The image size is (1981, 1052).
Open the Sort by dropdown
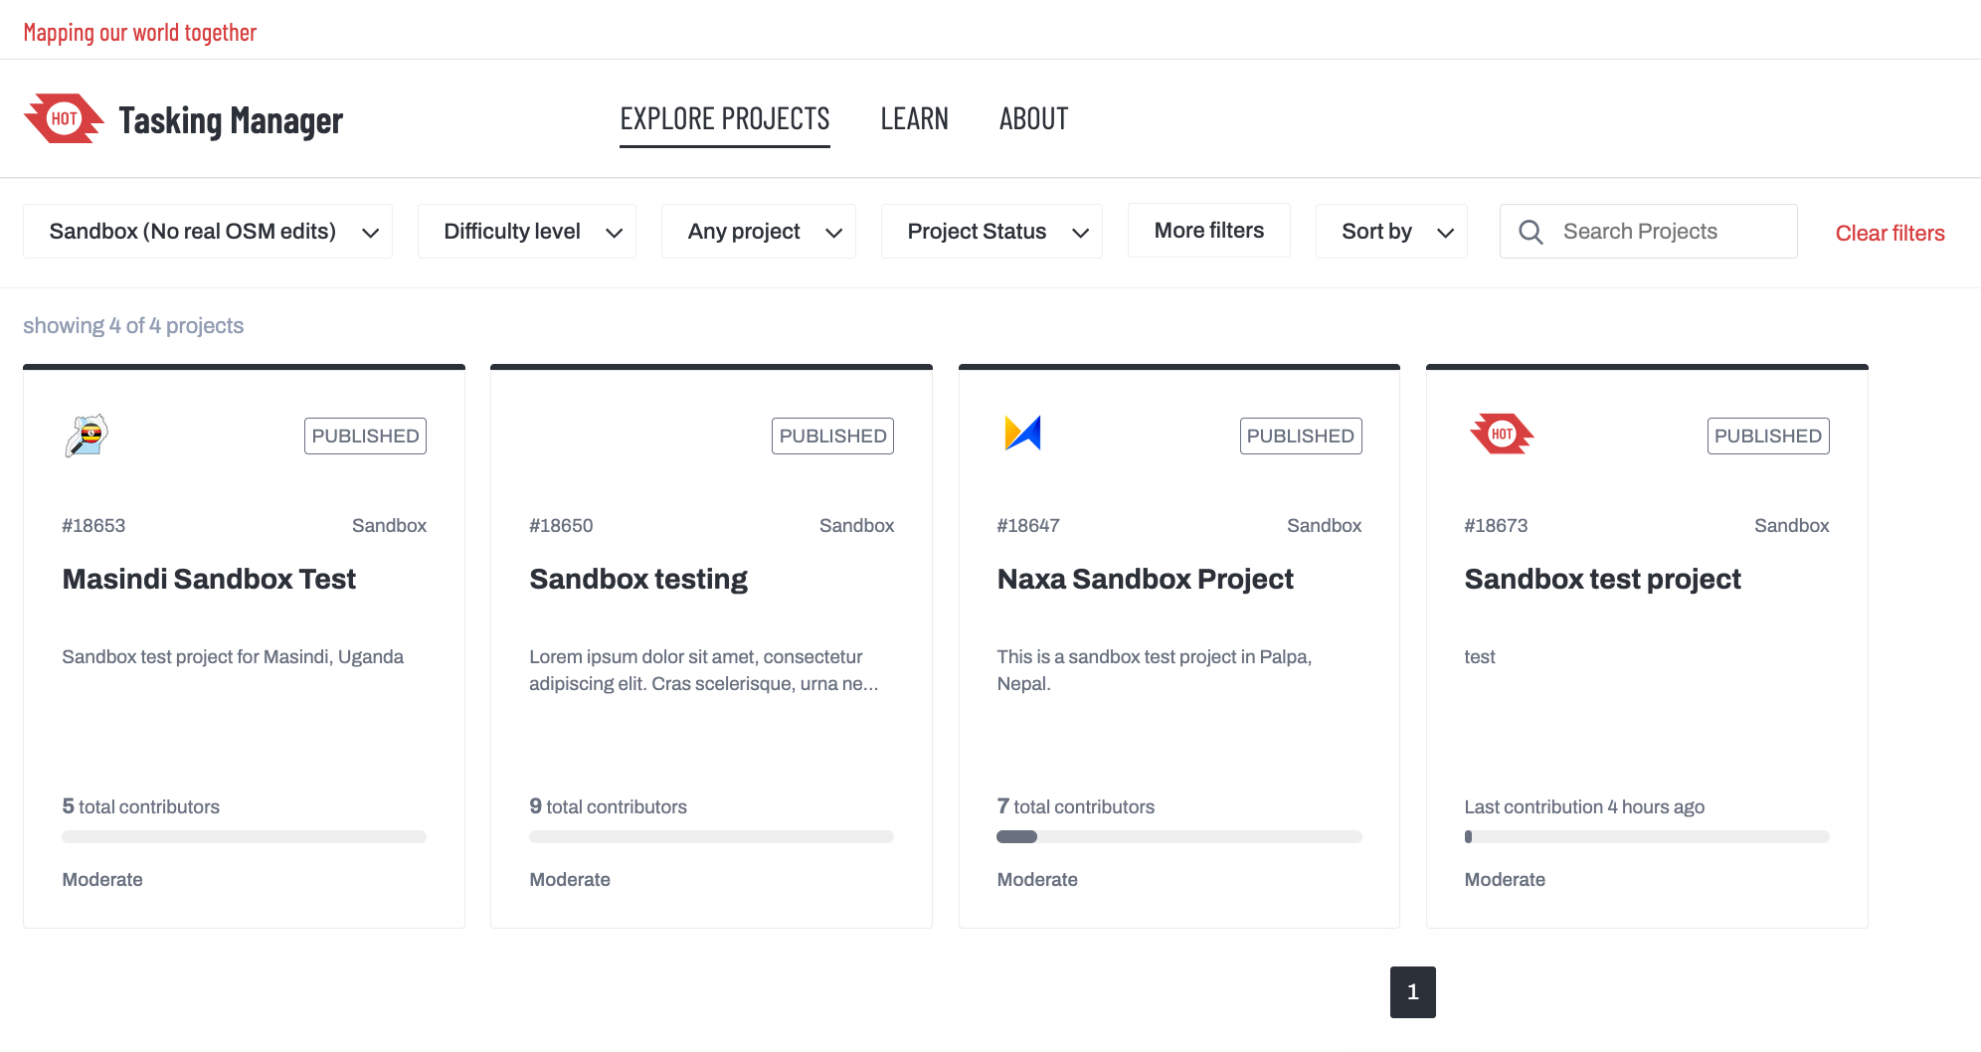tap(1391, 232)
